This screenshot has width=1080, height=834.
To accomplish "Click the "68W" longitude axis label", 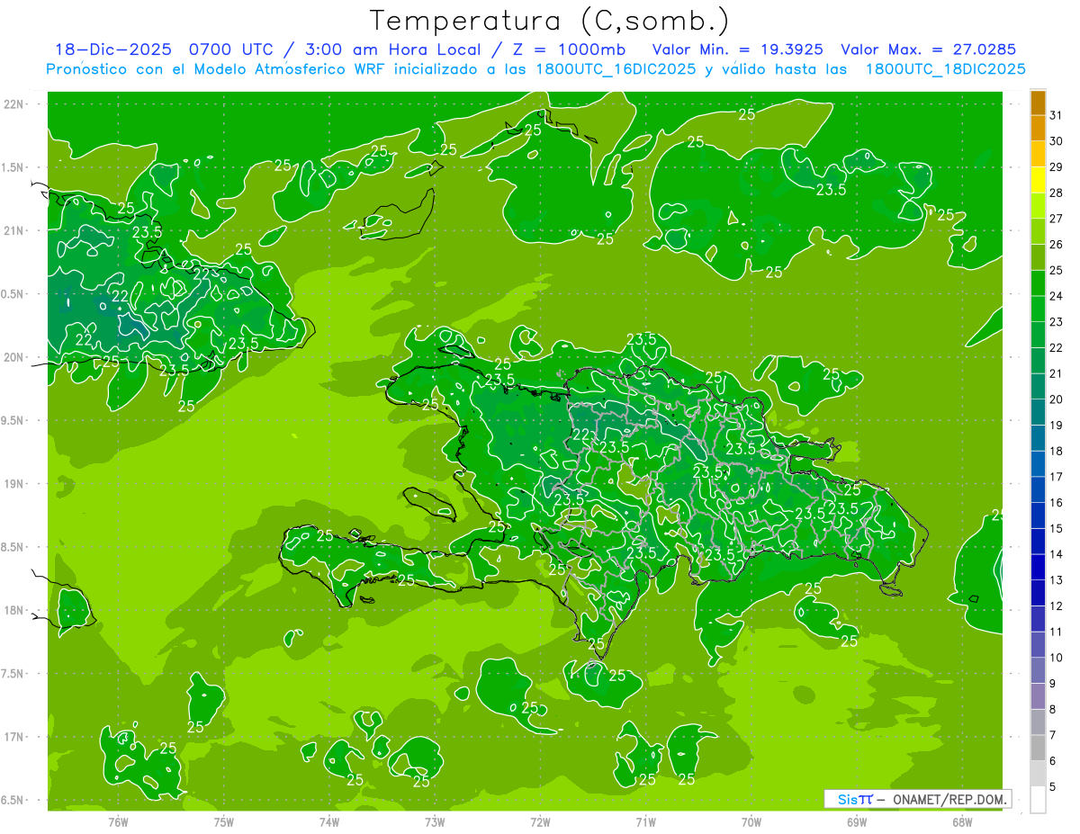I will [x=962, y=821].
